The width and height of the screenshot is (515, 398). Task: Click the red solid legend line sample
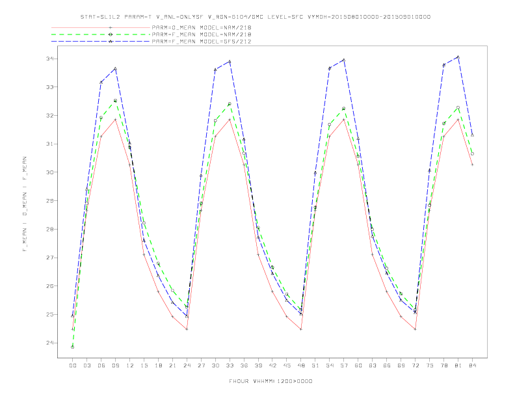(101, 27)
